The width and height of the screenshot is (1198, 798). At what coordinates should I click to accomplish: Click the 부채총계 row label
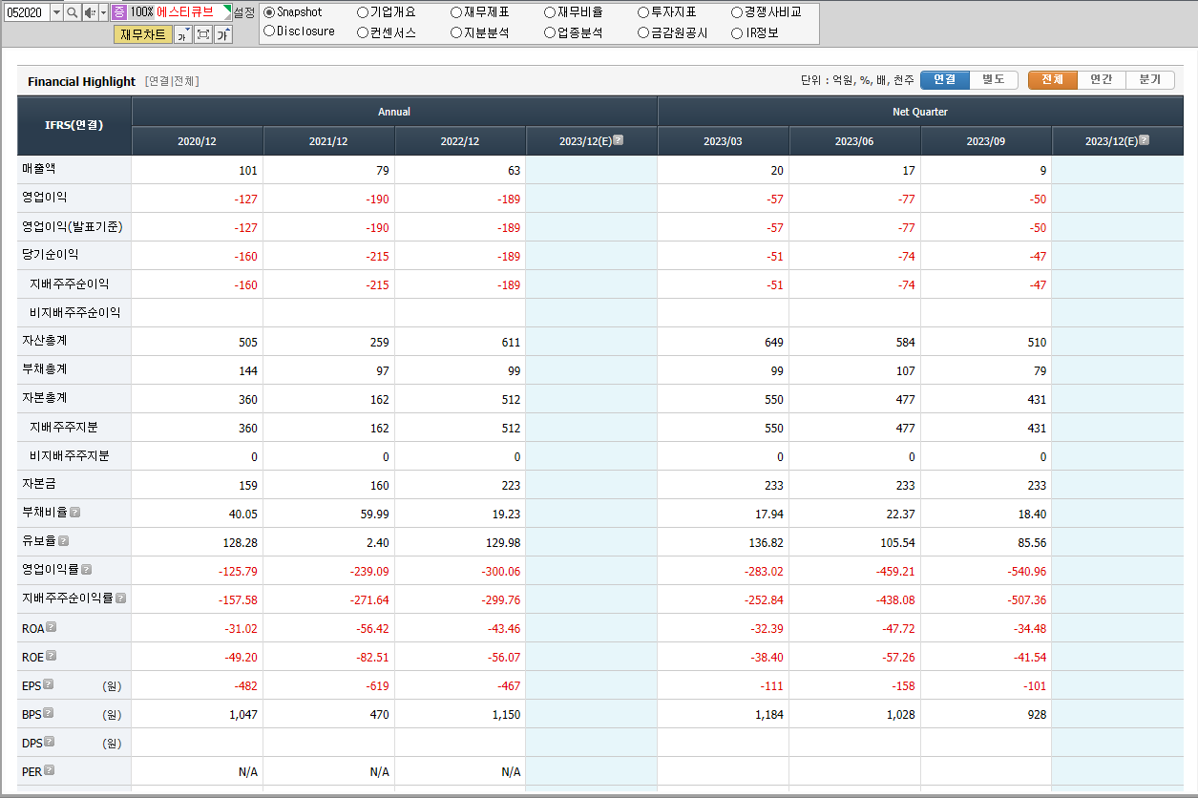coord(45,369)
